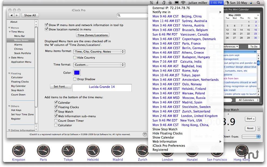Click the Paris floating clock face
This screenshot has width=267, height=167.
click(x=43, y=151)
